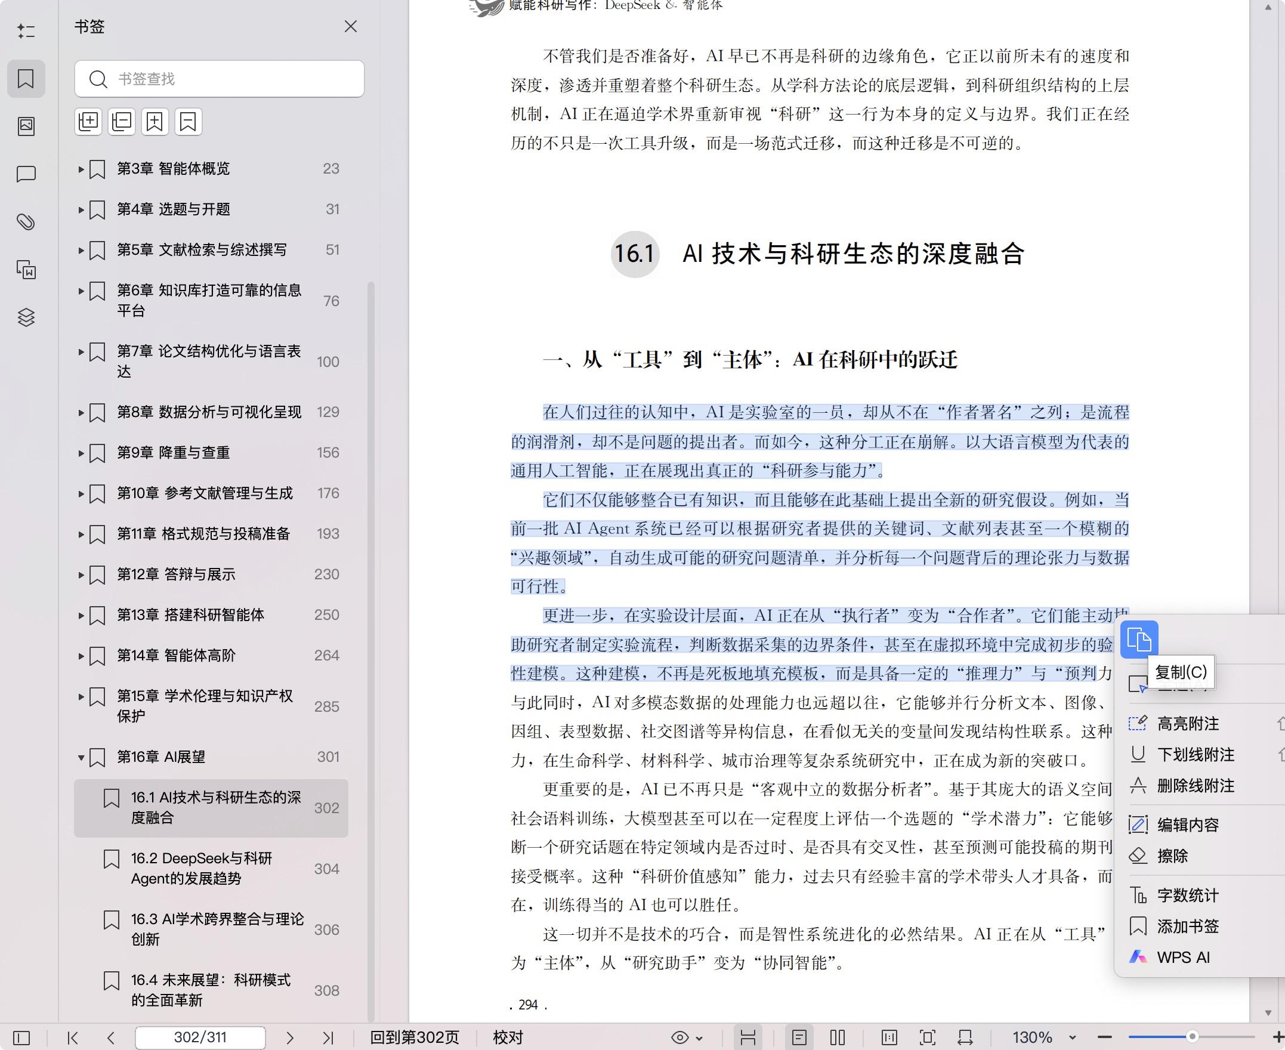Click the 302/311 page number field
1285x1050 pixels.
point(200,1038)
